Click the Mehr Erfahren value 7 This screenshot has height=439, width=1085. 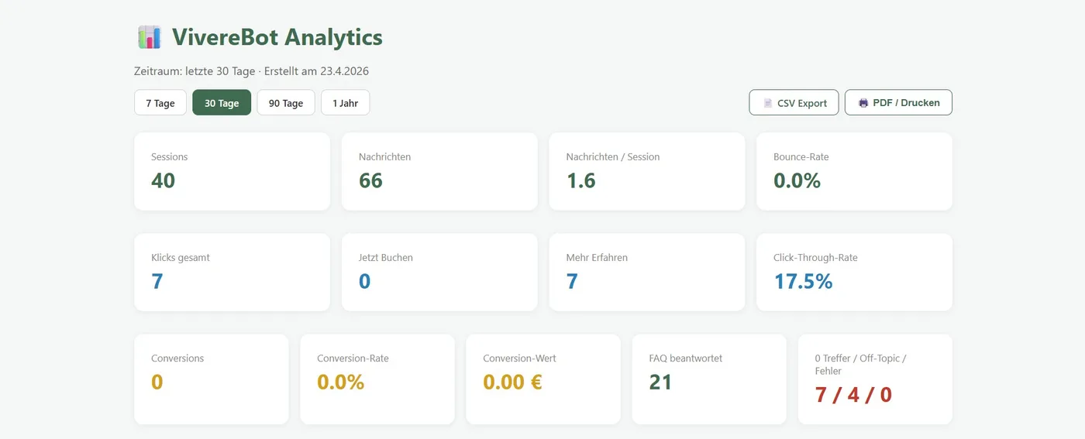(572, 281)
